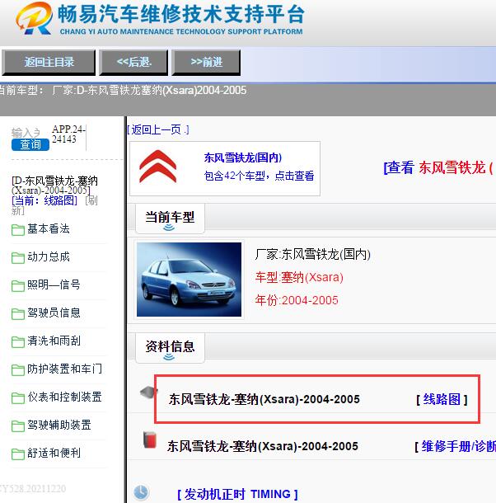Click wiring diagram row title 东风雪铁龙-塞纳(Xsara)-2004-2005

264,399
